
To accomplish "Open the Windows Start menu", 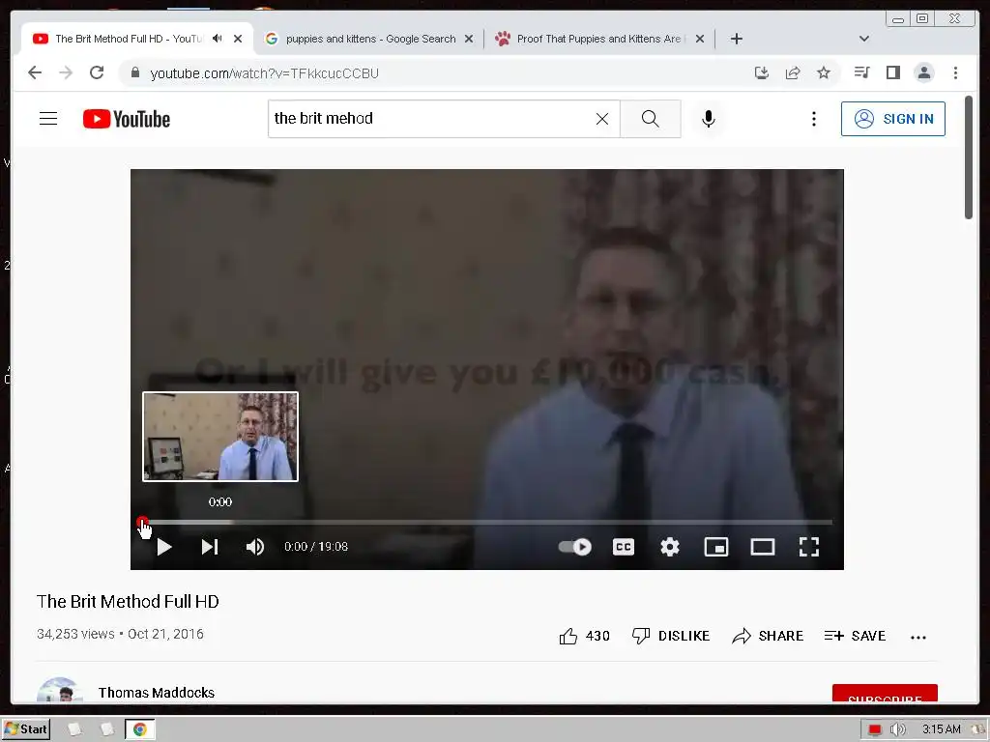I will click(x=26, y=729).
